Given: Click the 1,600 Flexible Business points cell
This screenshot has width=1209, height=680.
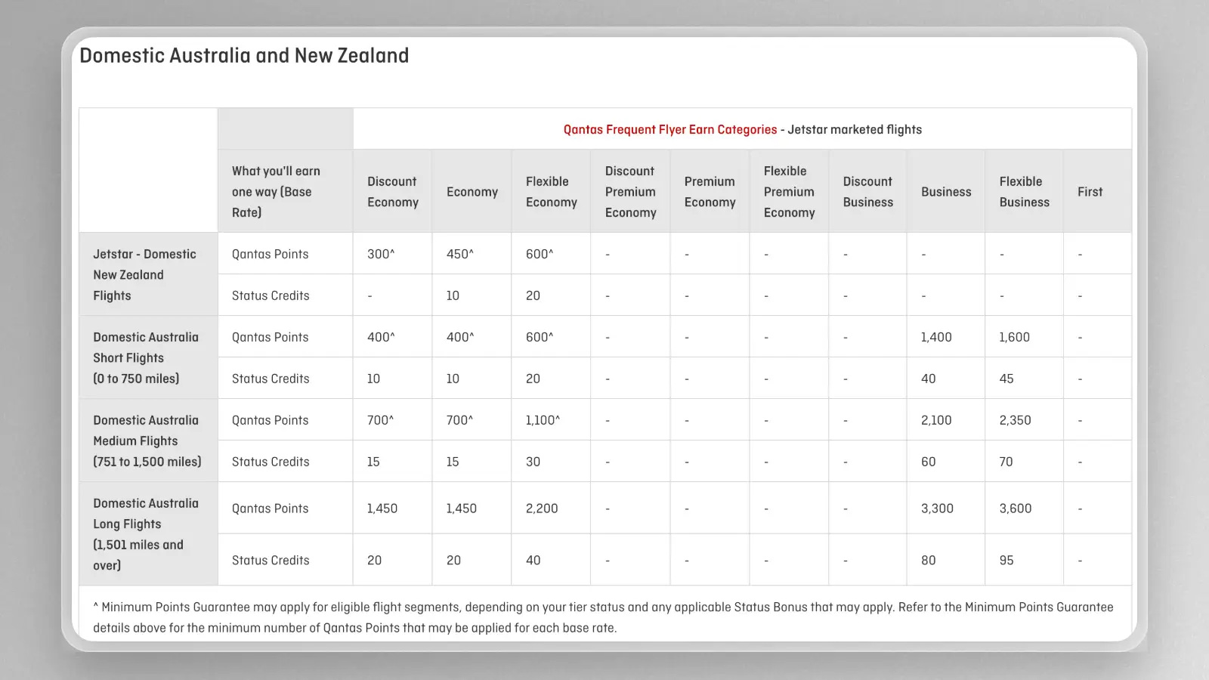Looking at the screenshot, I should point(1024,337).
